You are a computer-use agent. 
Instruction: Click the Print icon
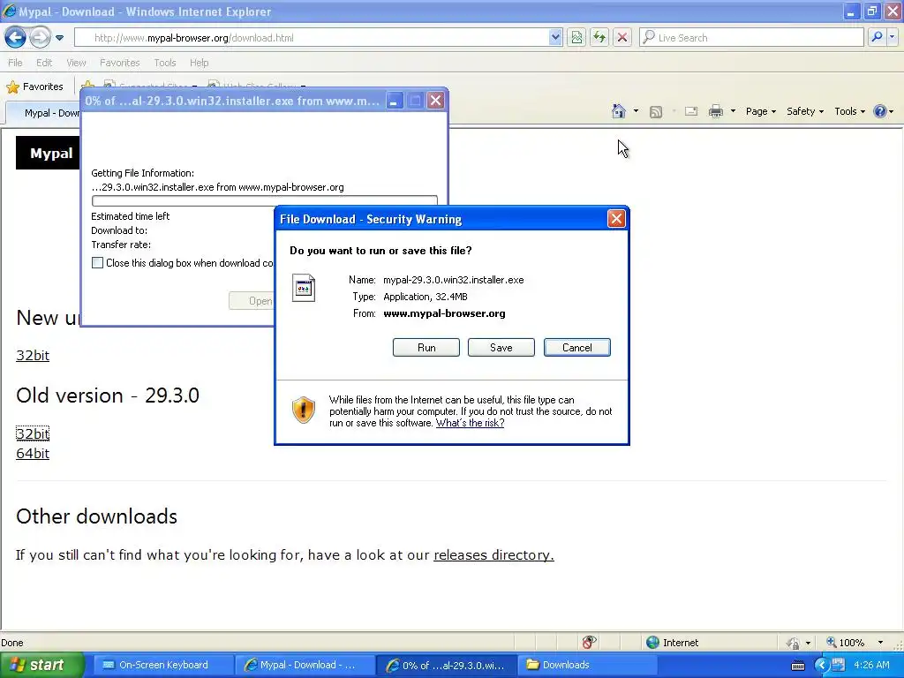coord(715,111)
